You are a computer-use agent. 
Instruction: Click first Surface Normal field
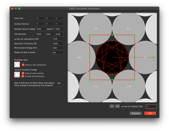click(41, 24)
